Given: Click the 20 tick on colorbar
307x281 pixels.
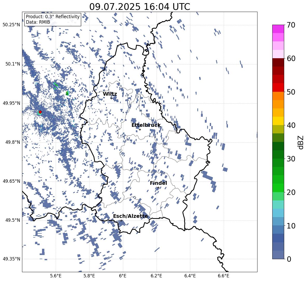Looking at the screenshot, I should click(291, 192).
